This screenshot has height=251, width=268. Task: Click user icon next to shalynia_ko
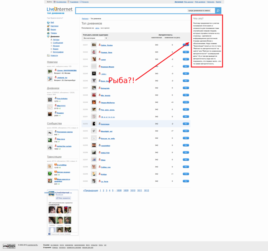[56, 77]
